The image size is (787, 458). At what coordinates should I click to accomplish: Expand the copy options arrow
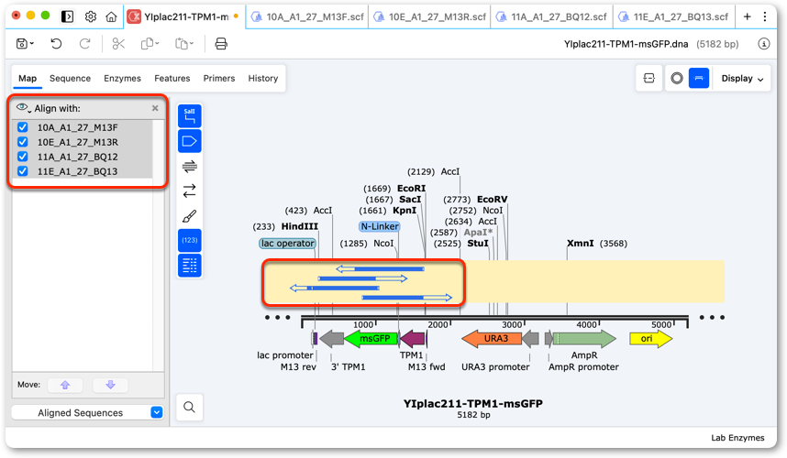pyautogui.click(x=157, y=44)
